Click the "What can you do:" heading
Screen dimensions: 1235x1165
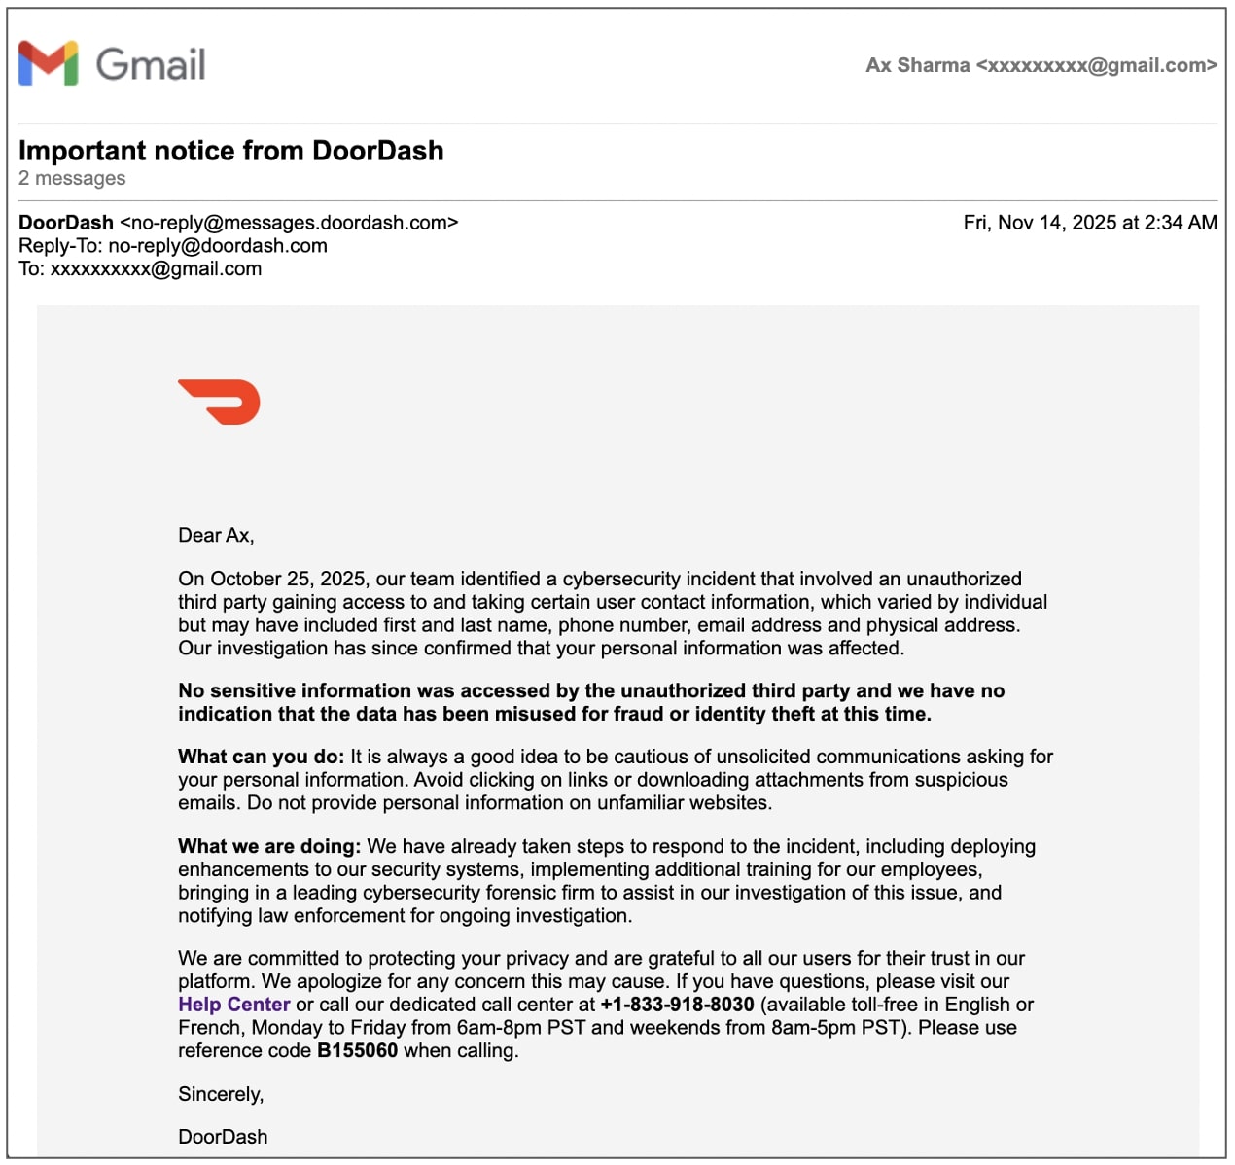261,757
